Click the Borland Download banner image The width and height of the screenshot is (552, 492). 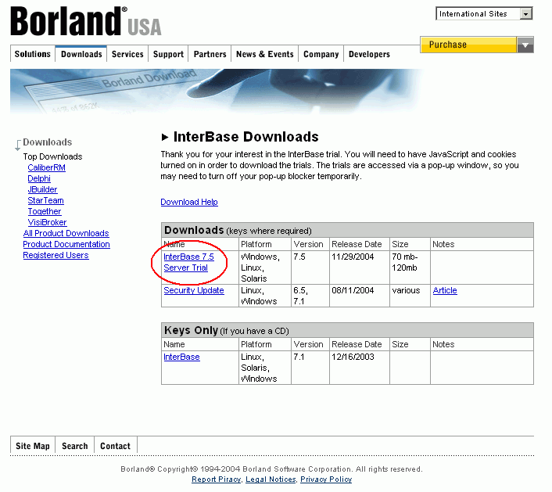tap(215, 92)
